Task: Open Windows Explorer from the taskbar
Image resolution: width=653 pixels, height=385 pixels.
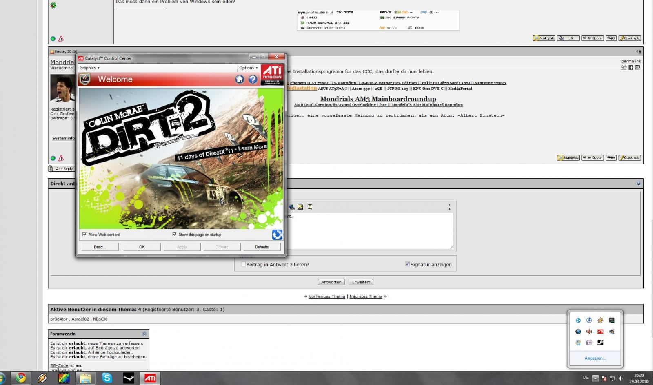Action: (x=85, y=378)
